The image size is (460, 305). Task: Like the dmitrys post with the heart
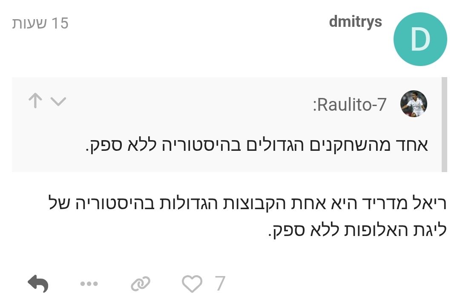(192, 284)
